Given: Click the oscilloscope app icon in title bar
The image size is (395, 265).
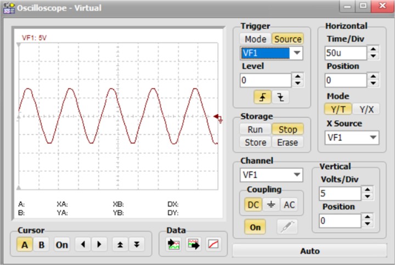Looking at the screenshot, I should 9,8.
